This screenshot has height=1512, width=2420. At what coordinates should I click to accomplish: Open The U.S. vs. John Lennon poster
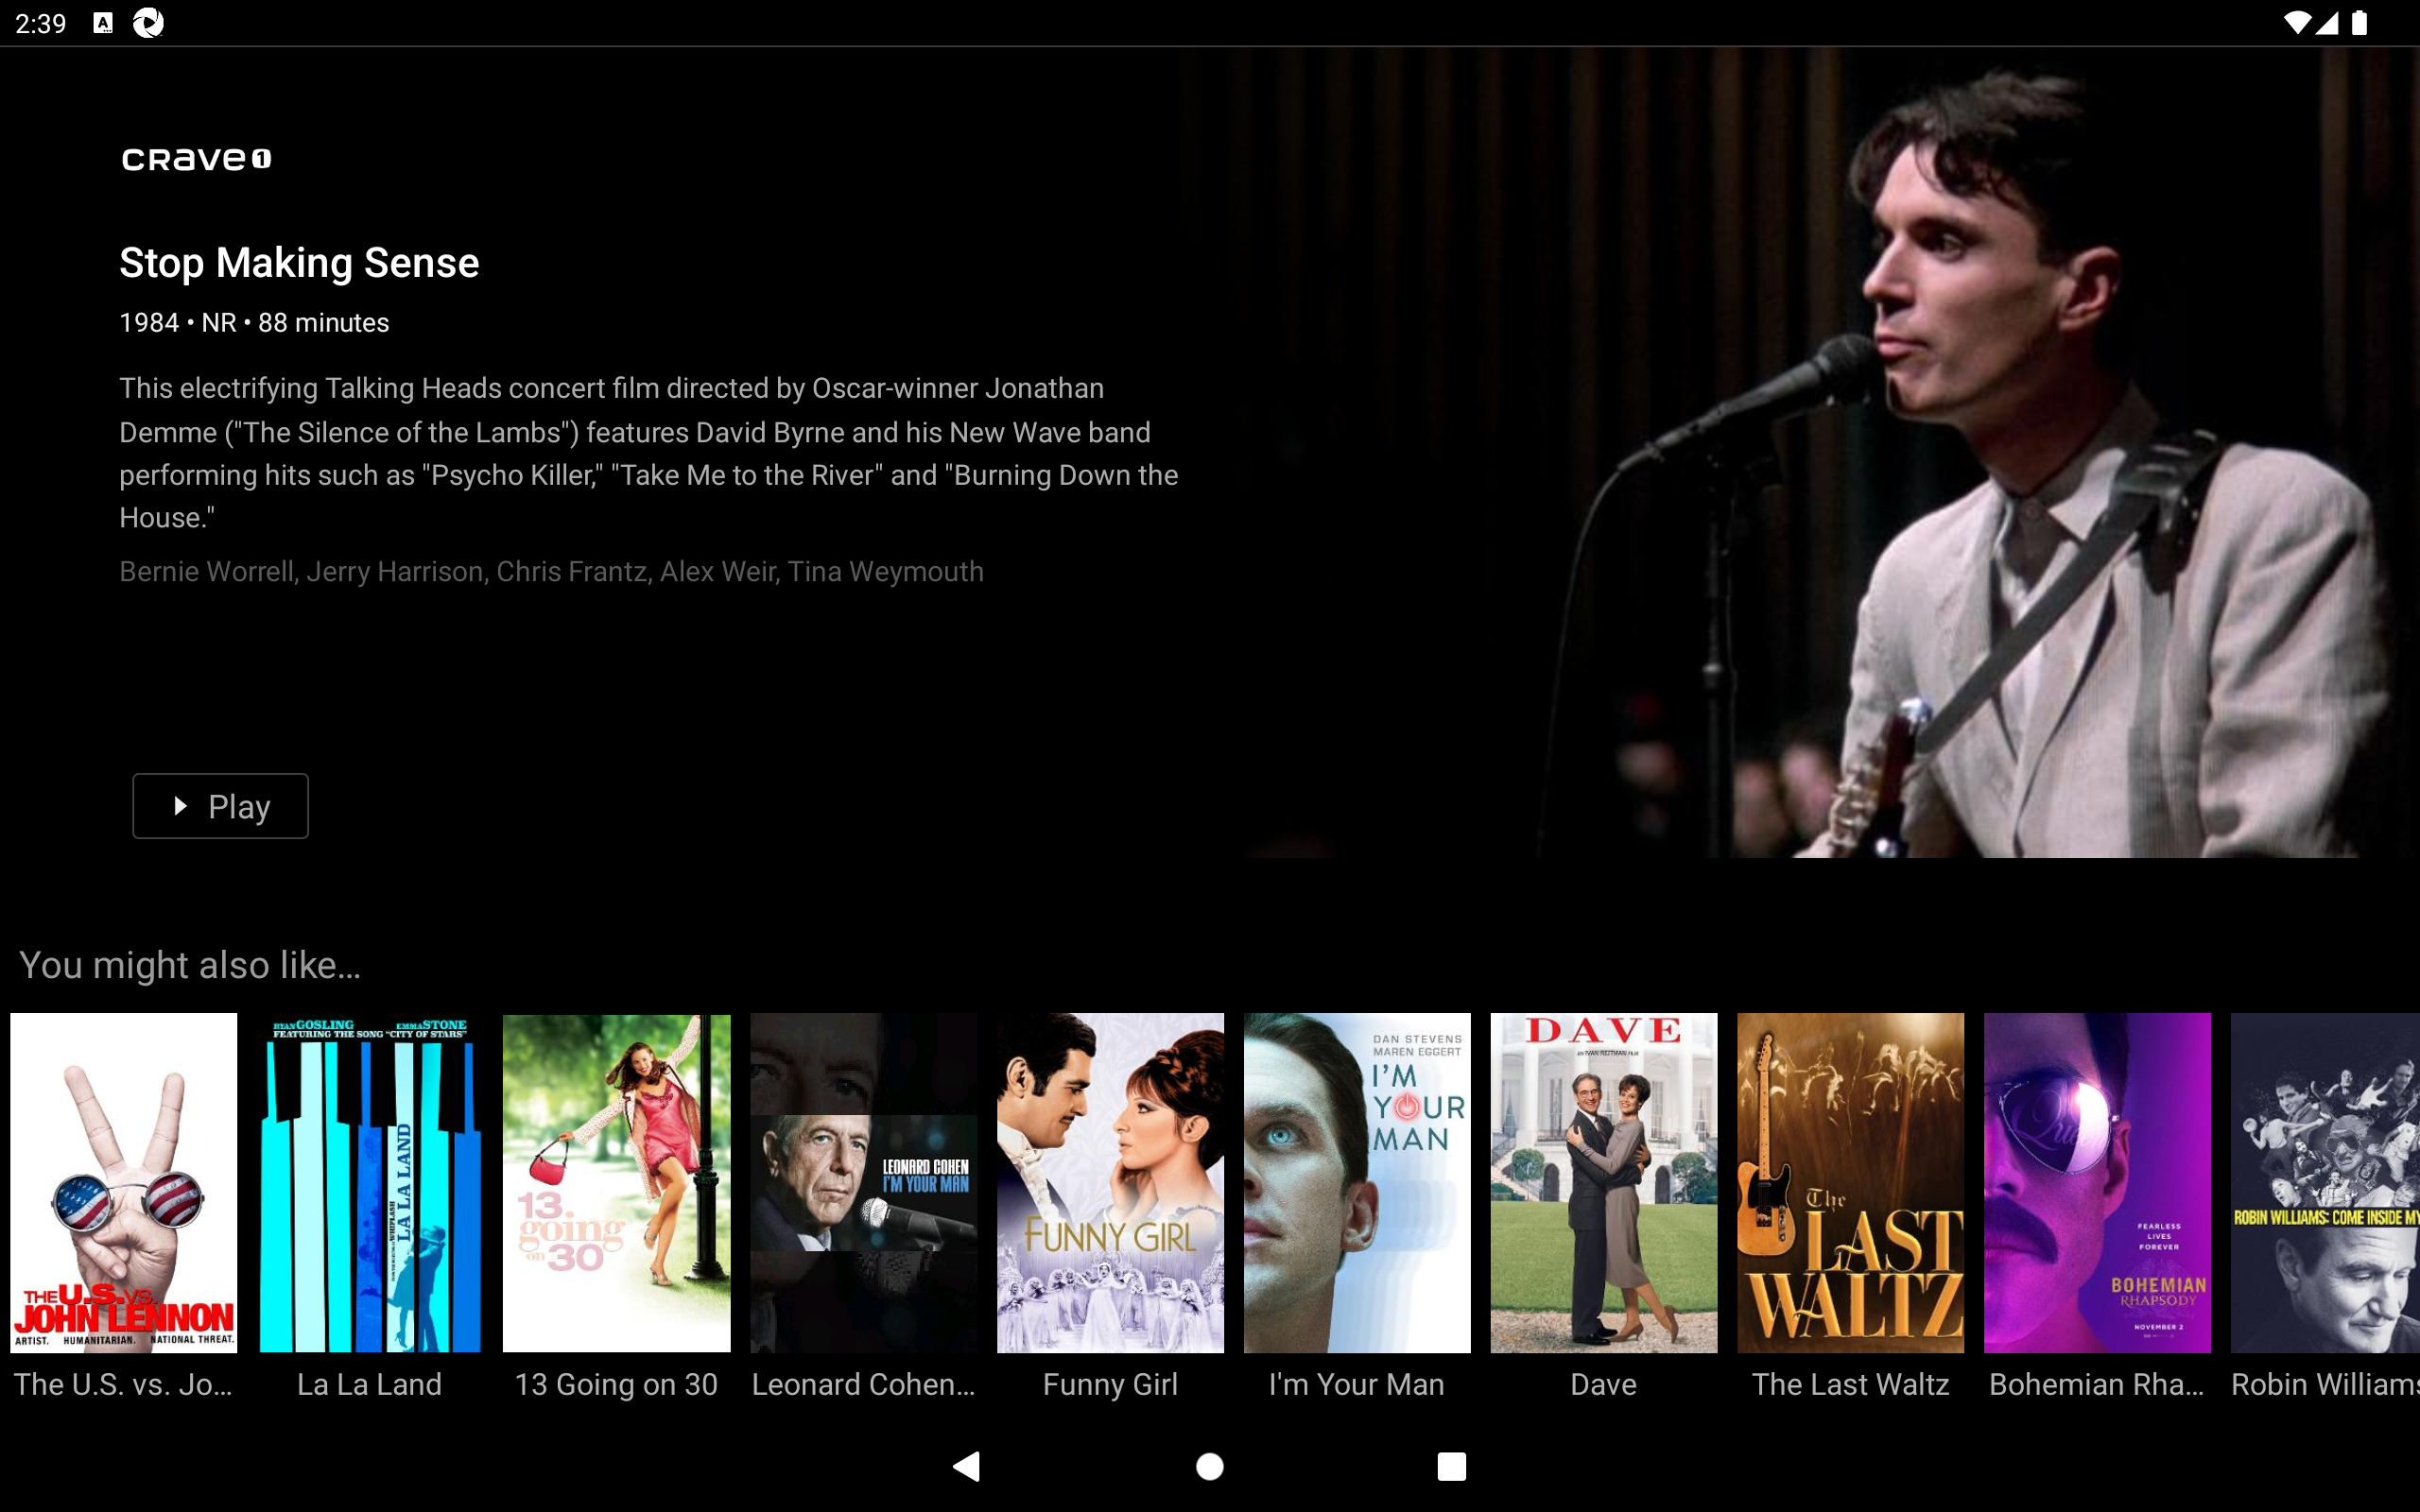tap(124, 1183)
